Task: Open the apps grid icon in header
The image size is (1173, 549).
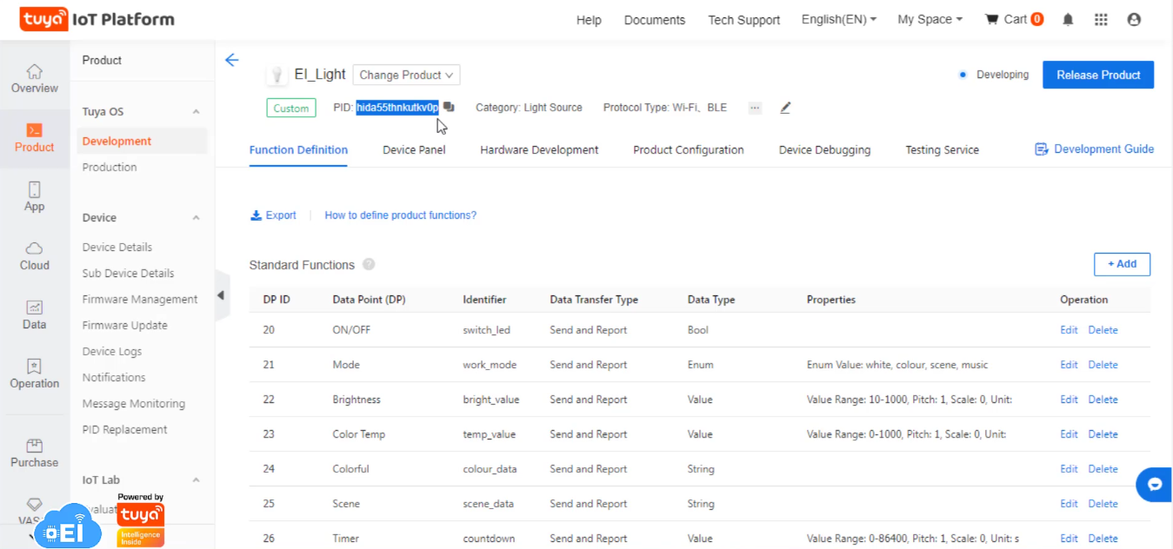Action: click(1101, 19)
